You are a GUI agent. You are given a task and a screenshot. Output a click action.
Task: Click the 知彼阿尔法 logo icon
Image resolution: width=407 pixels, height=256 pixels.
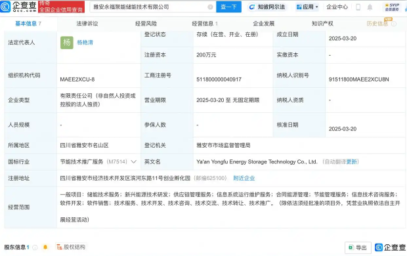coord(252,7)
